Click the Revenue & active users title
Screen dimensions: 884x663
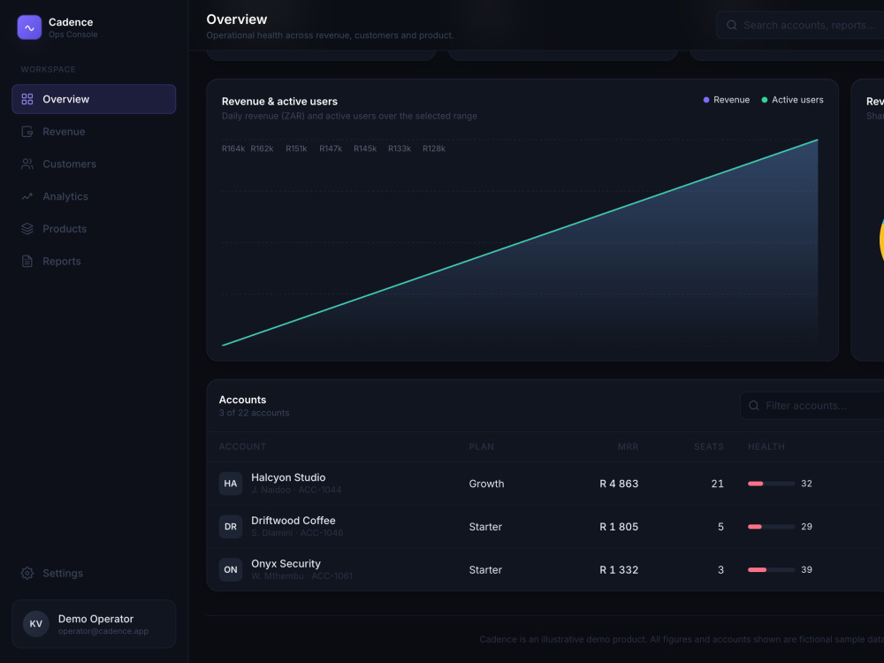(x=279, y=102)
